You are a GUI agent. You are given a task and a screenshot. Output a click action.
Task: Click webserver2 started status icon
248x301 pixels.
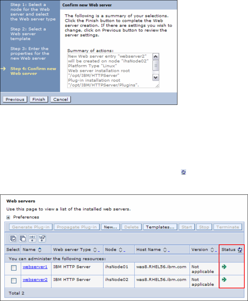[224, 280]
